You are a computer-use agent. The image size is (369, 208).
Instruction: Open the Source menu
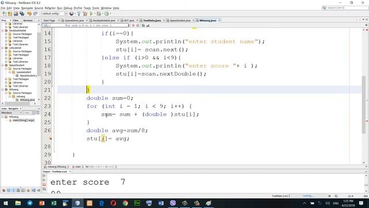point(39,8)
